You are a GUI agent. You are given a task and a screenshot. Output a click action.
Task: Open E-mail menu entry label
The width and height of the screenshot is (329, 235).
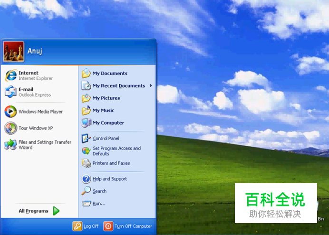26,89
